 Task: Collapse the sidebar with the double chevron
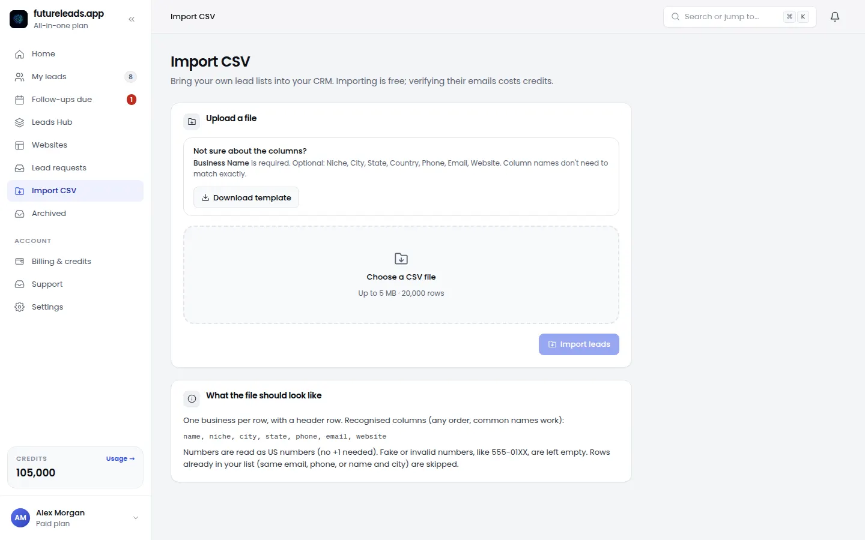tap(132, 19)
